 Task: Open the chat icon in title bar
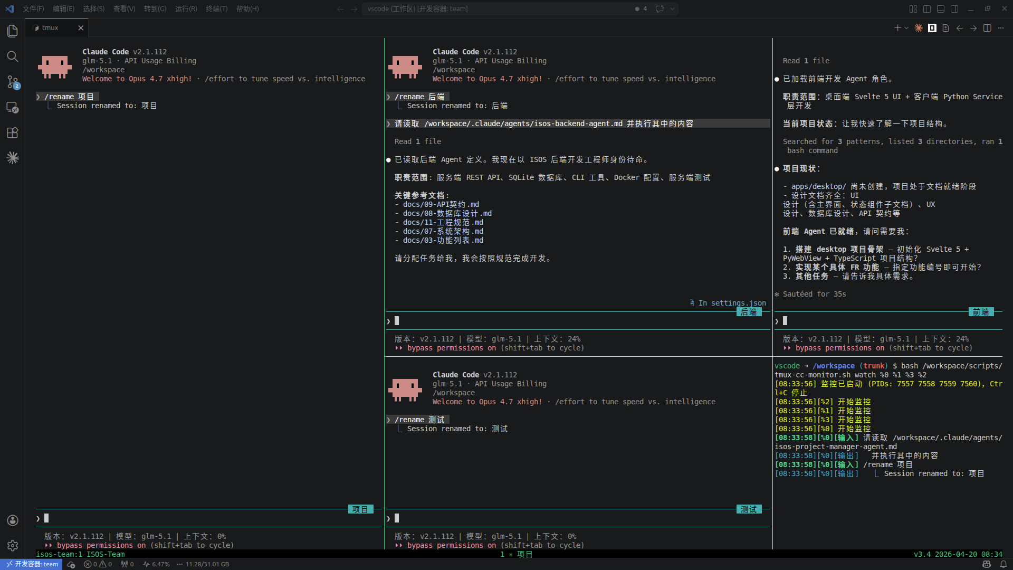[x=660, y=9]
